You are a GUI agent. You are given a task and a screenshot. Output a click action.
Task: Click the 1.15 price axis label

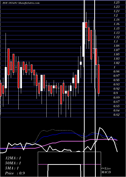(117, 28)
